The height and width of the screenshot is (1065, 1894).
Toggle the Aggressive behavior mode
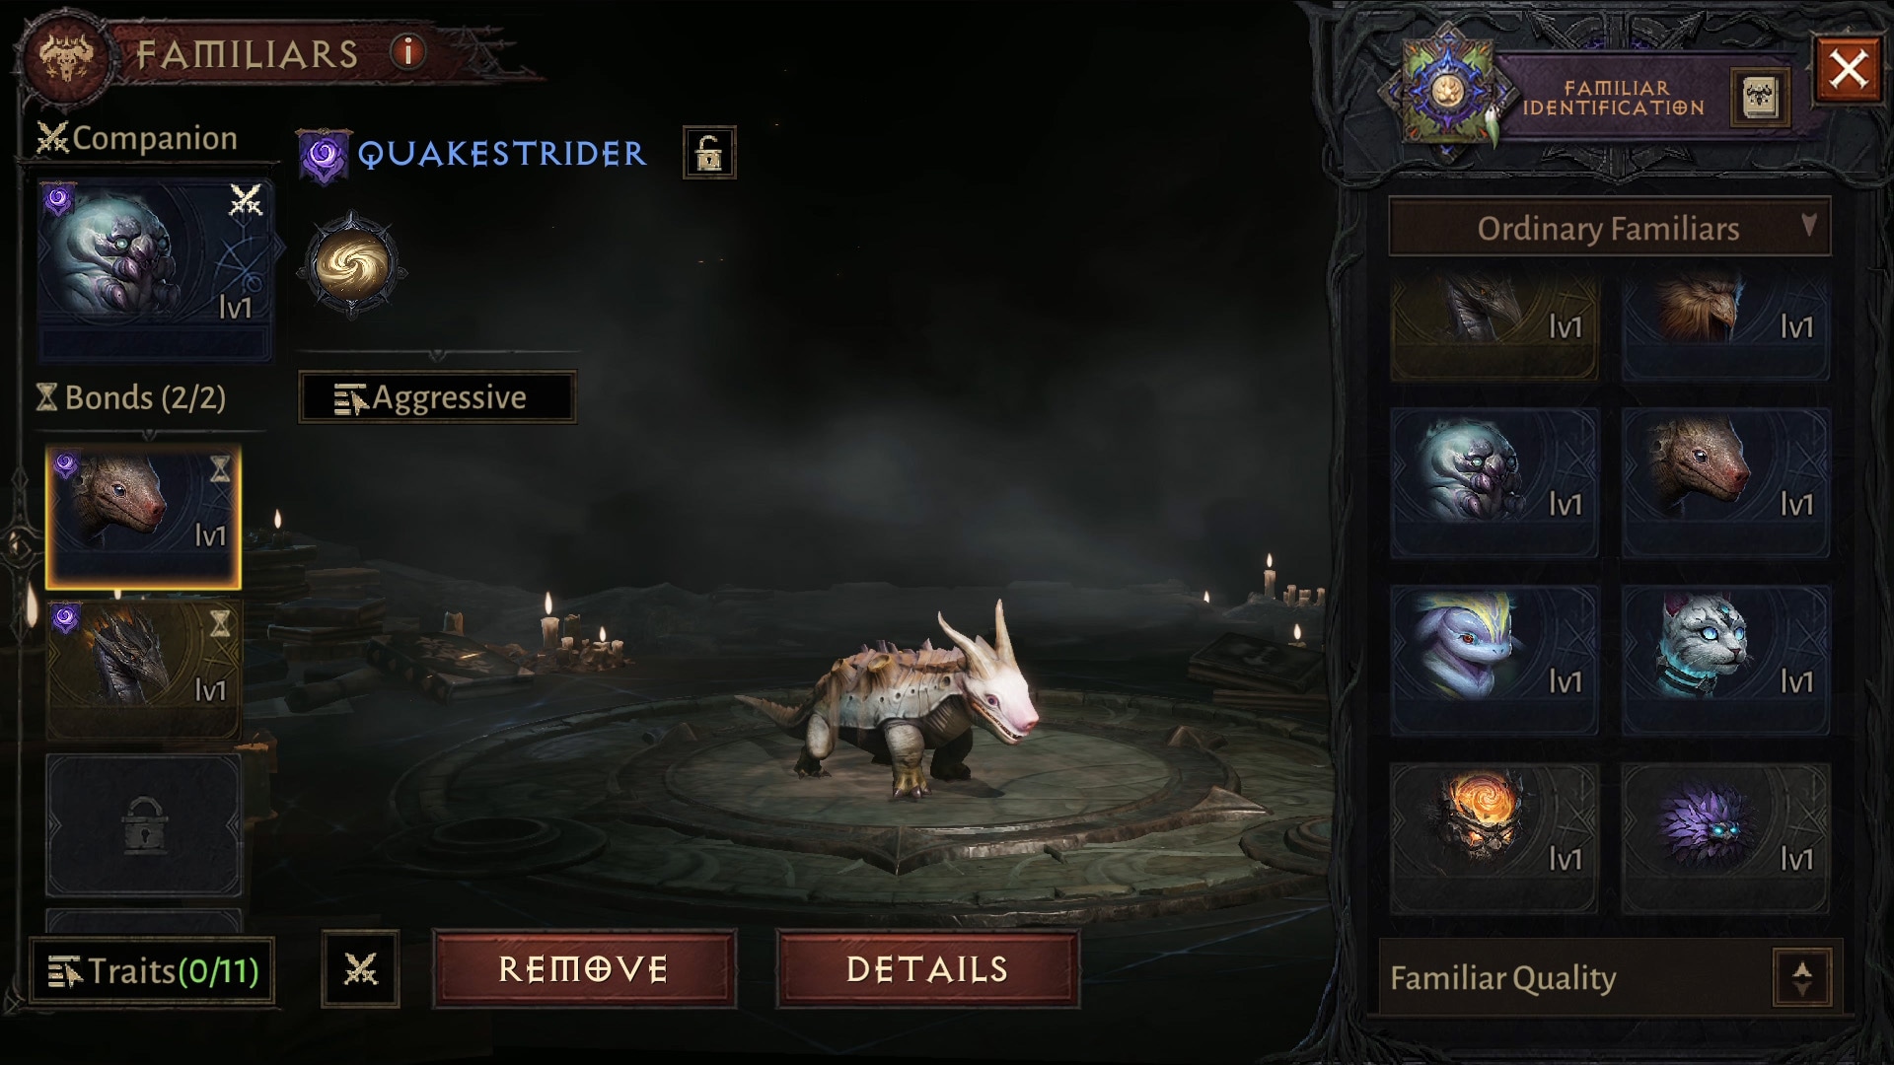click(x=437, y=397)
